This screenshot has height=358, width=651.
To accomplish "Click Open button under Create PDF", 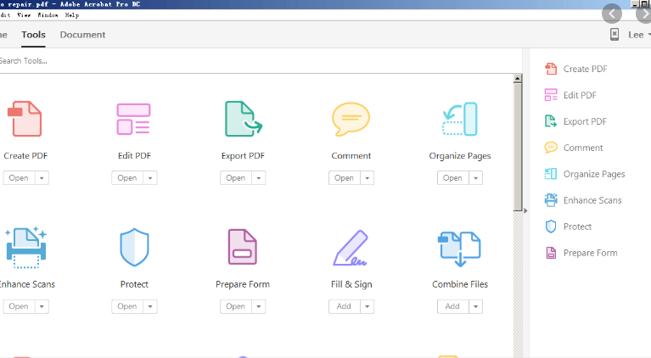I will [20, 178].
